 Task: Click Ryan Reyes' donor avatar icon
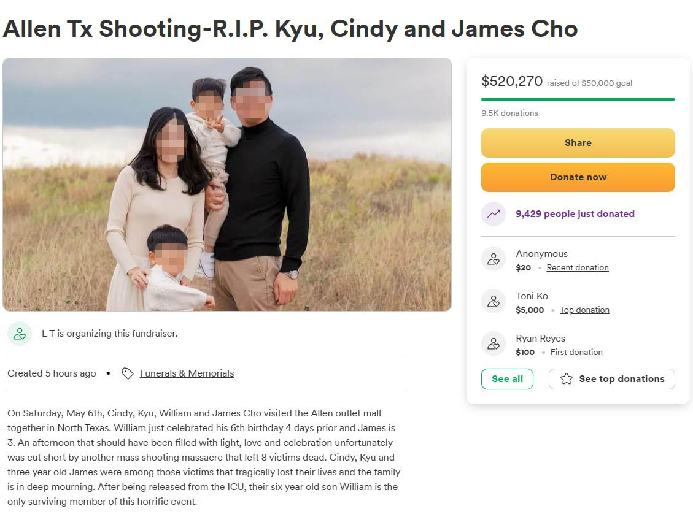[x=494, y=344]
